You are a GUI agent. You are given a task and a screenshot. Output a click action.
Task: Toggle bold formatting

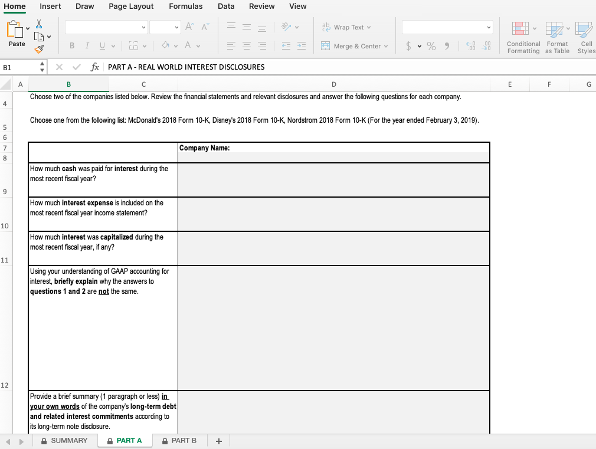point(71,45)
